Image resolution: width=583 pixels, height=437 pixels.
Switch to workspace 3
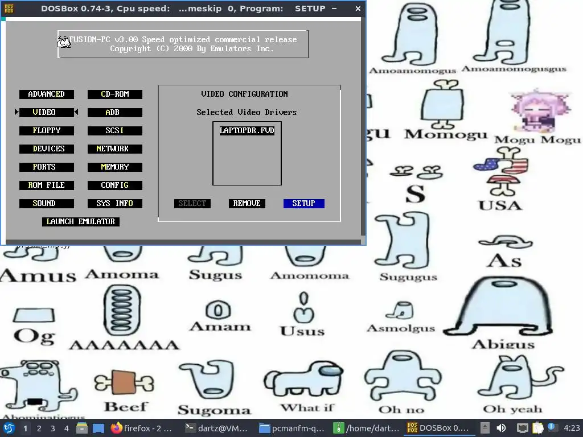click(x=53, y=428)
